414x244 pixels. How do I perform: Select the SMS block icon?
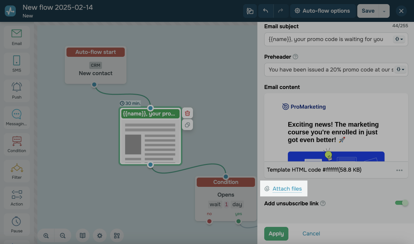[x=16, y=64]
